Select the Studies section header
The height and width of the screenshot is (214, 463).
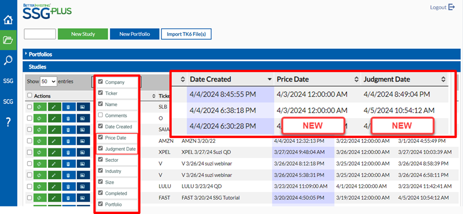[x=242, y=67]
